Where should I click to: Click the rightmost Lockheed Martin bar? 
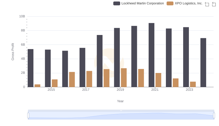pyautogui.click(x=203, y=63)
